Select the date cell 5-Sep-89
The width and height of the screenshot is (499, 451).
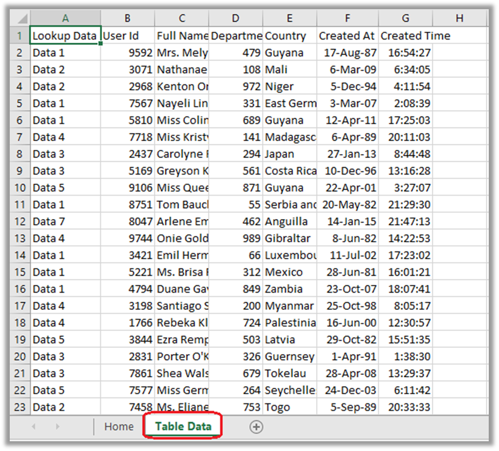(x=348, y=407)
